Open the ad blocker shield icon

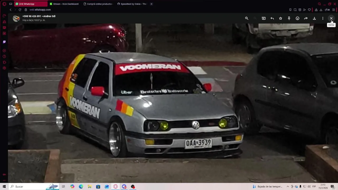(300, 10)
